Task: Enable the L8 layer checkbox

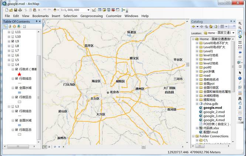Action: 13,46
